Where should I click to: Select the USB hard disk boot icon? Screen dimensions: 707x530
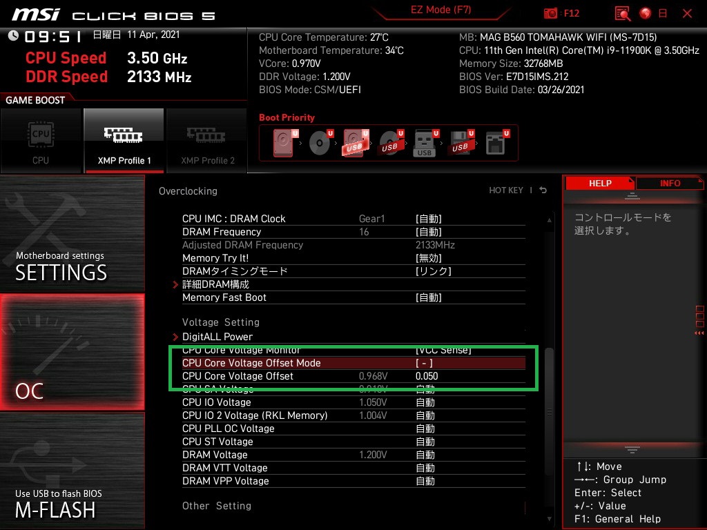coord(356,143)
